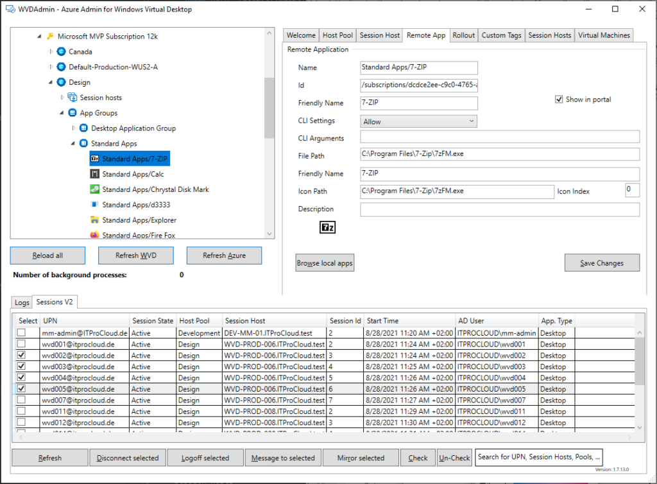The height and width of the screenshot is (484, 657).
Task: Click the Session hosts icon in tree
Action: point(73,98)
